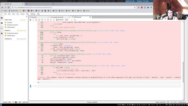
Task: Click the JupyterLab logo icon
Action: coord(2,14)
